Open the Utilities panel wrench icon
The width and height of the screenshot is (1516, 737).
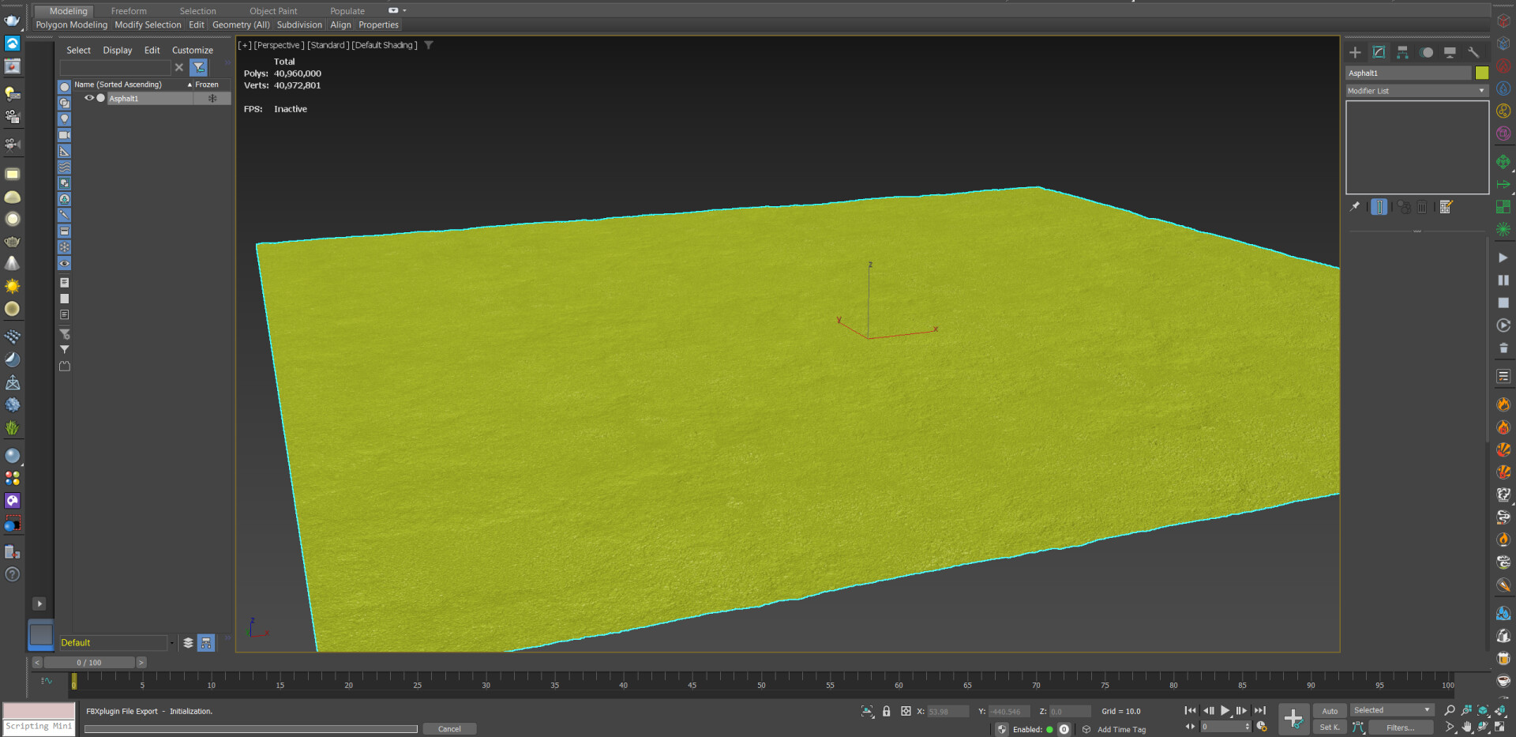coord(1473,52)
